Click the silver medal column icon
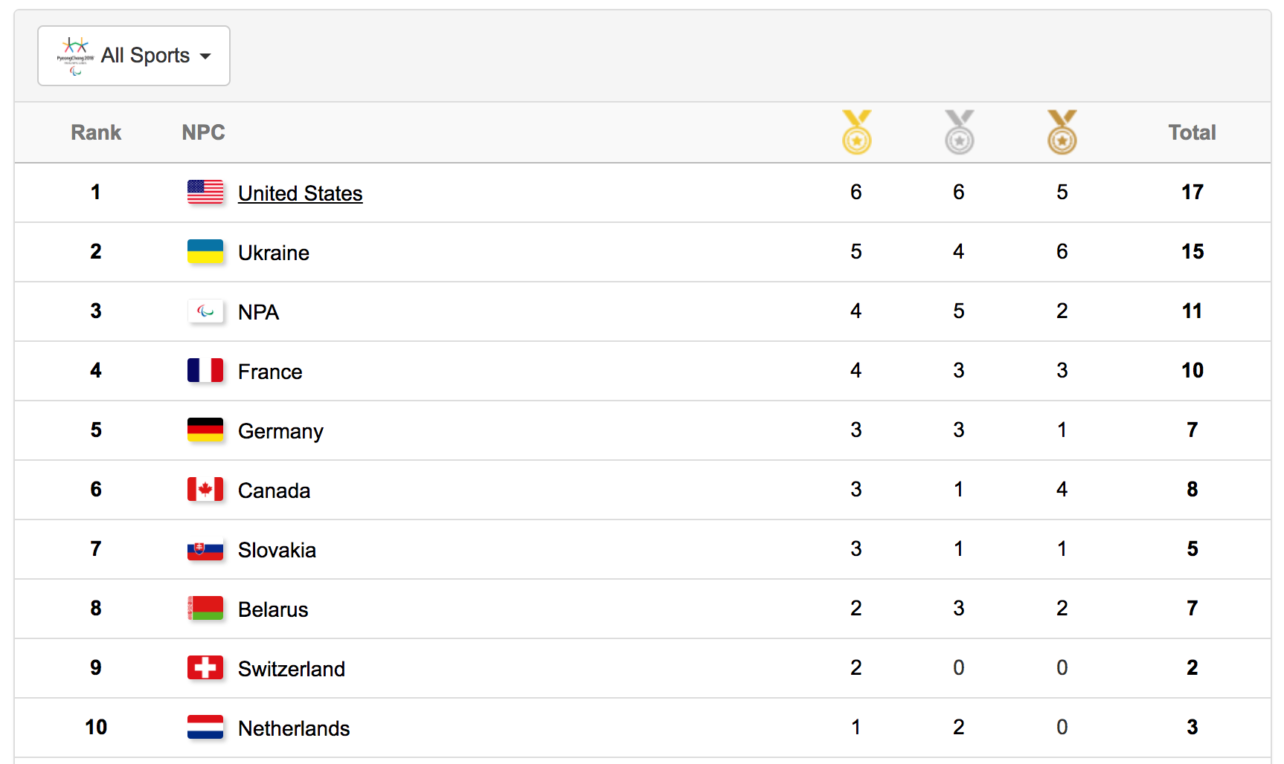Image resolution: width=1284 pixels, height=764 pixels. [x=959, y=132]
